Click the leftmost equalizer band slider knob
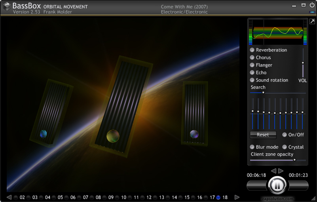The width and height of the screenshot is (317, 202). 252,111
